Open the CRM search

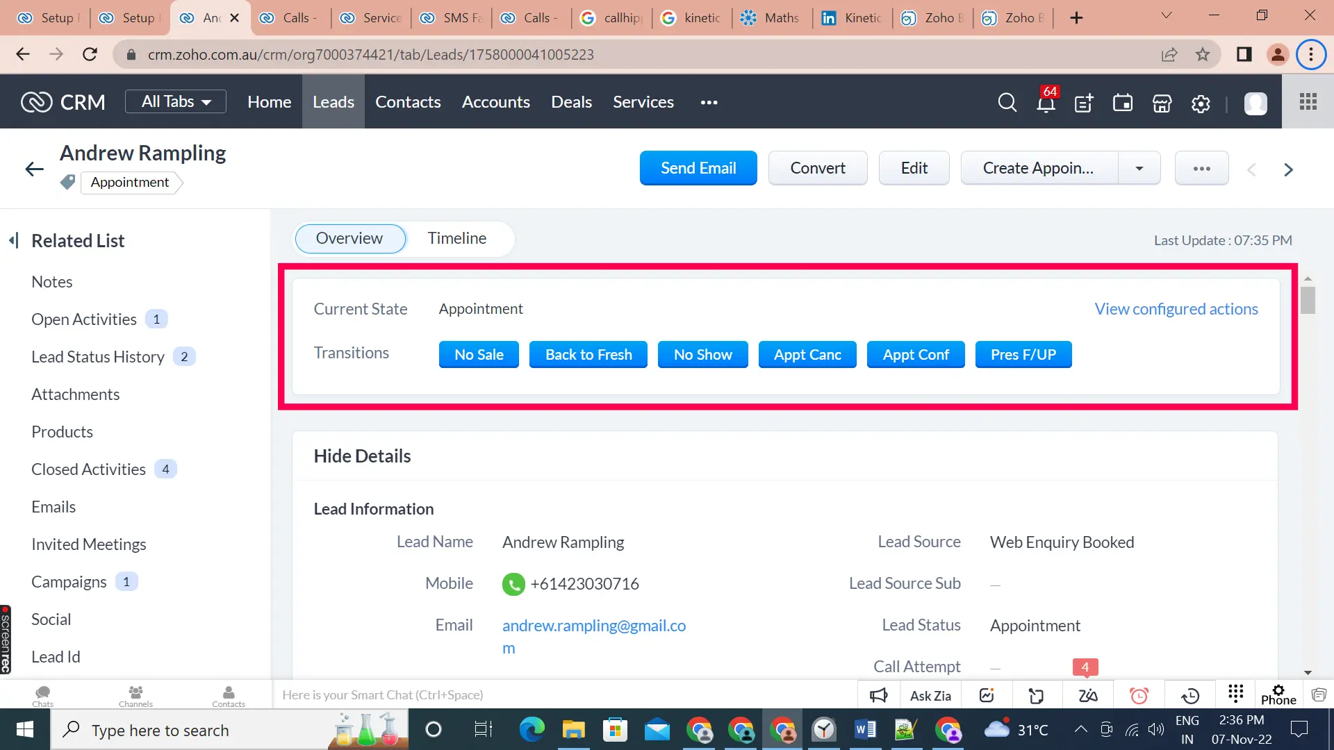click(x=1007, y=102)
